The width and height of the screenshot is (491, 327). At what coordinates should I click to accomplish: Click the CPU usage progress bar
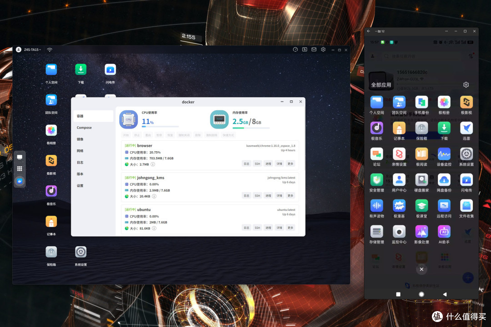click(x=160, y=127)
